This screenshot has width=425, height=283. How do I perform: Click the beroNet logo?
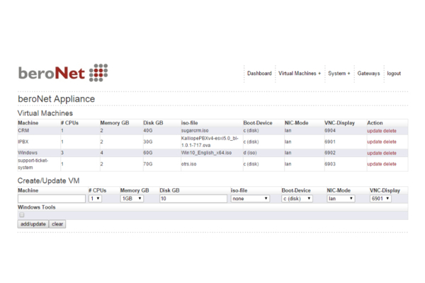(62, 73)
